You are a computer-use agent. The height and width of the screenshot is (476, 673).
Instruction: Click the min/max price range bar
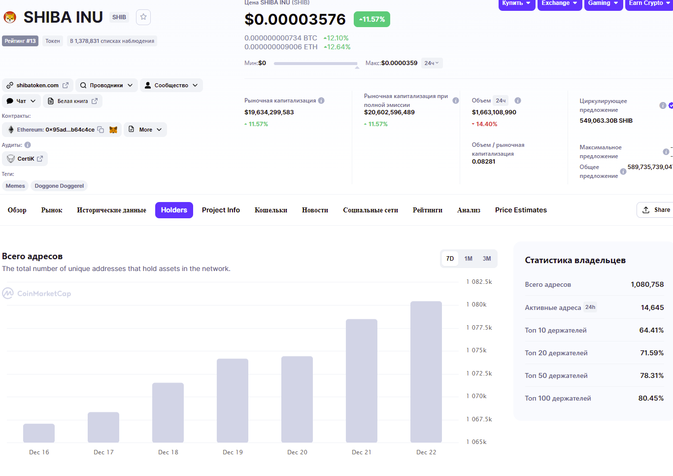pyautogui.click(x=316, y=64)
